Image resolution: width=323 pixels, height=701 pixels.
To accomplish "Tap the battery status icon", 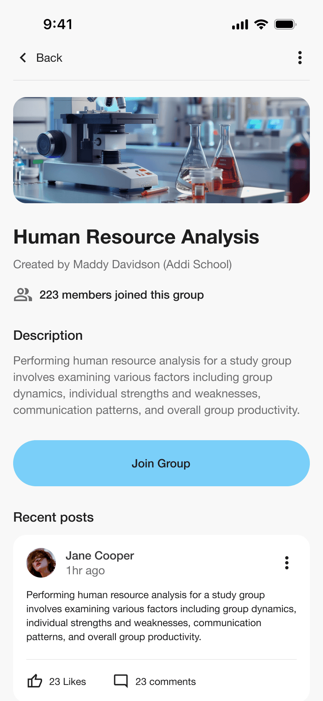I will 285,24.
